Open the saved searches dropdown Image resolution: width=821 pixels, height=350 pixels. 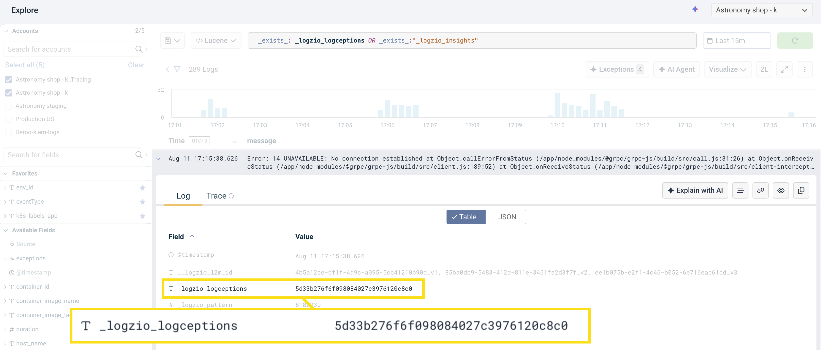pyautogui.click(x=173, y=41)
